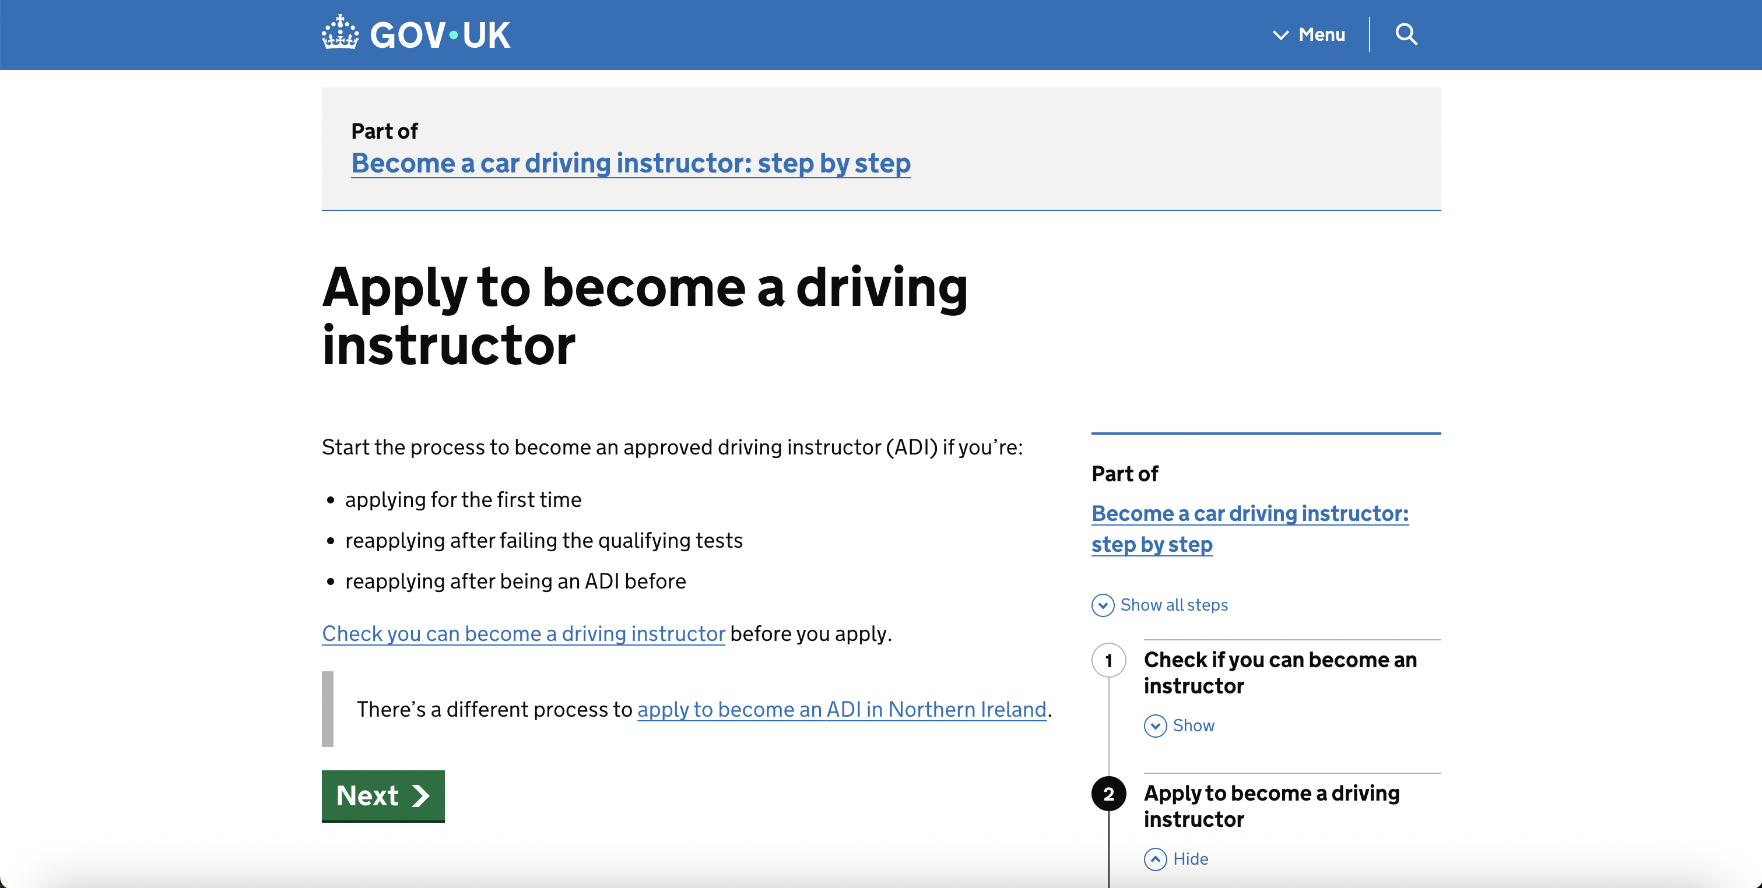Screen dimensions: 1762x888
Task: Open Check you can become a driving instructor link
Action: (x=523, y=634)
